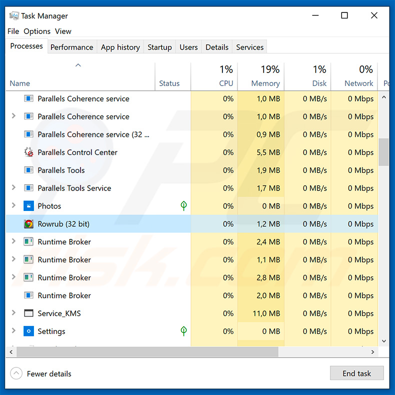The image size is (395, 395).
Task: Click the 0,9 MB memory value
Action: 268,134
